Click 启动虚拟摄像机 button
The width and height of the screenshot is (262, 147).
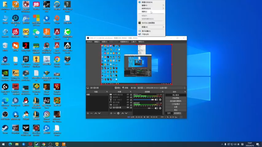pyautogui.click(x=176, y=101)
